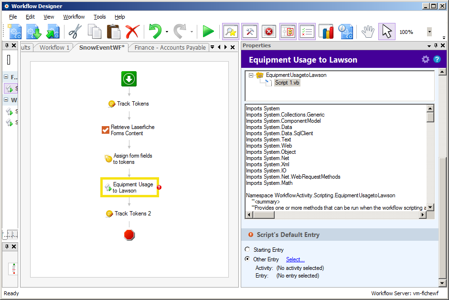Collapse the W section in left pane

[x=6, y=100]
